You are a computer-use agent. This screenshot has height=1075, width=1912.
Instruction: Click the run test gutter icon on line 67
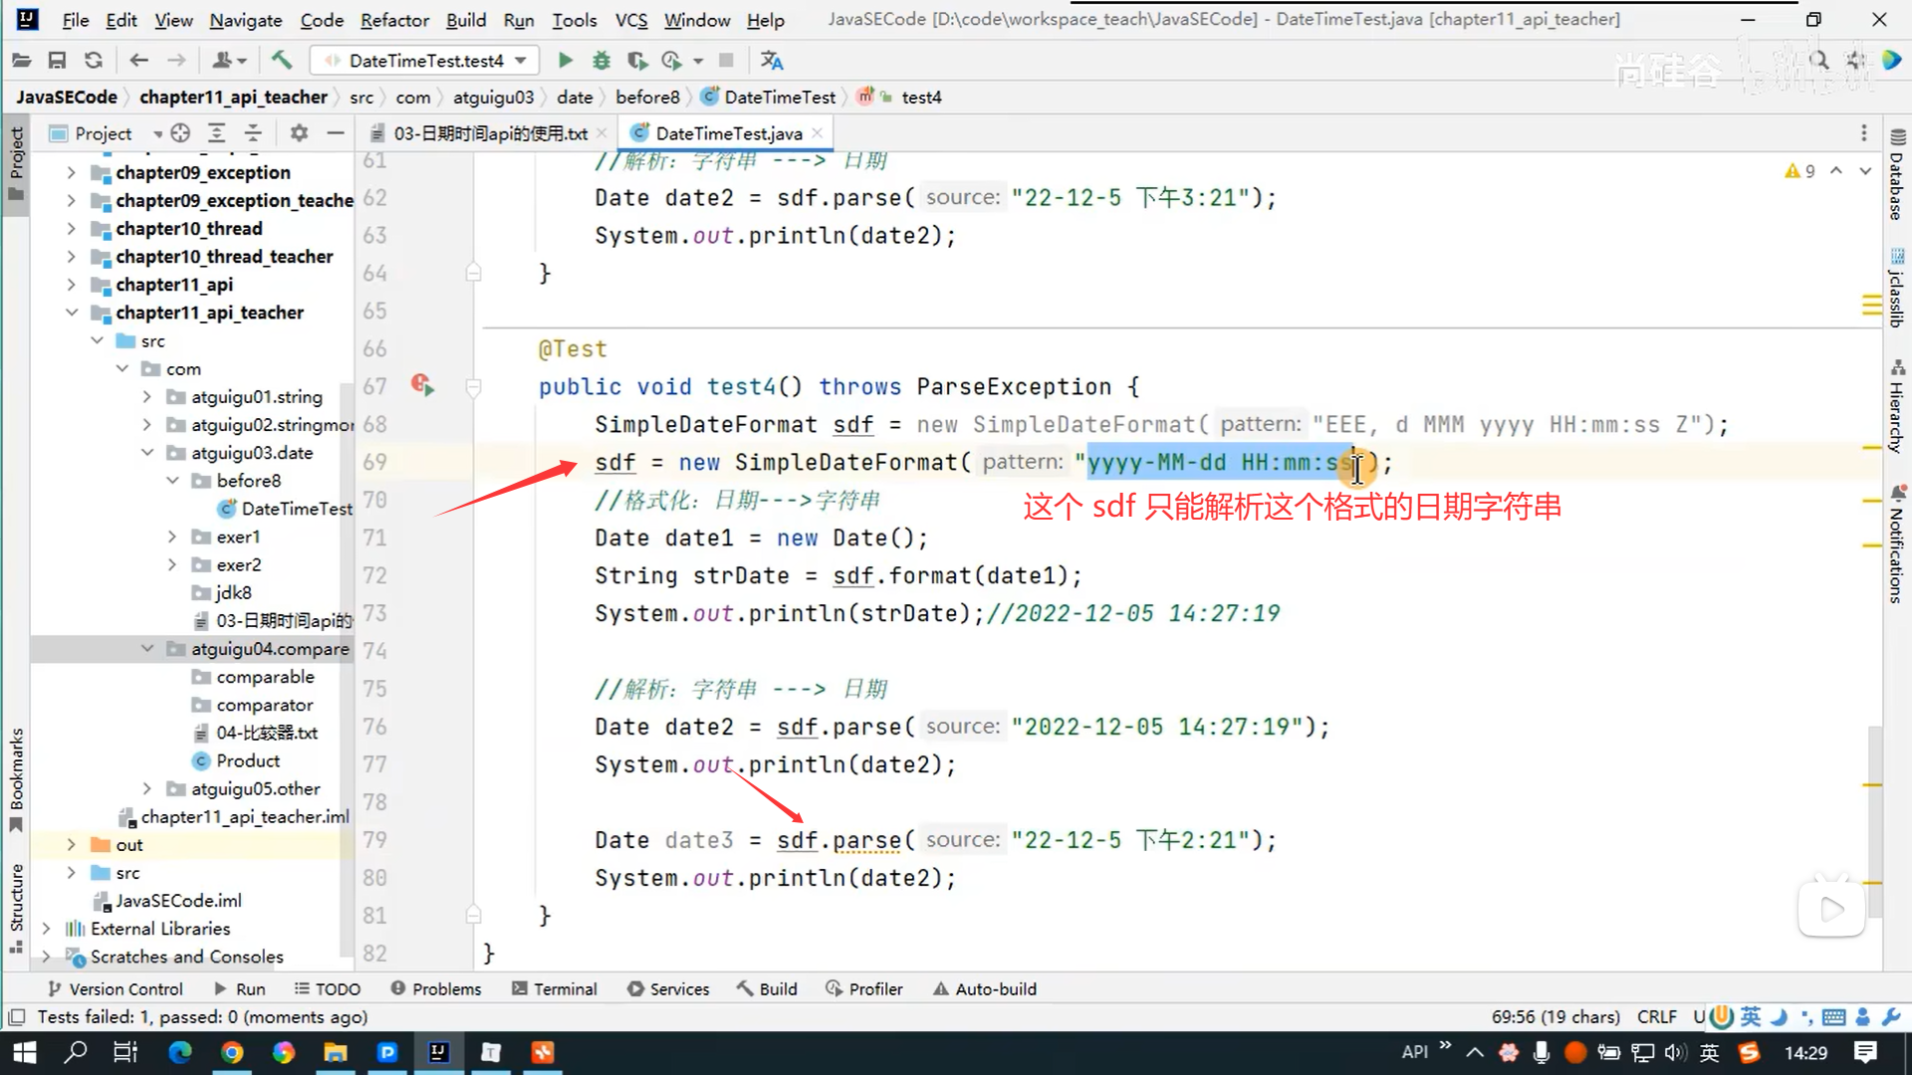pos(422,385)
